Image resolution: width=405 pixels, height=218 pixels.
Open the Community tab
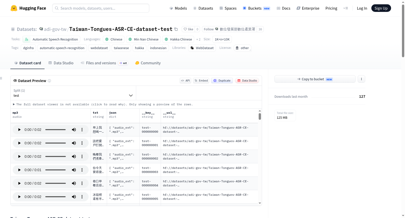tap(148, 63)
